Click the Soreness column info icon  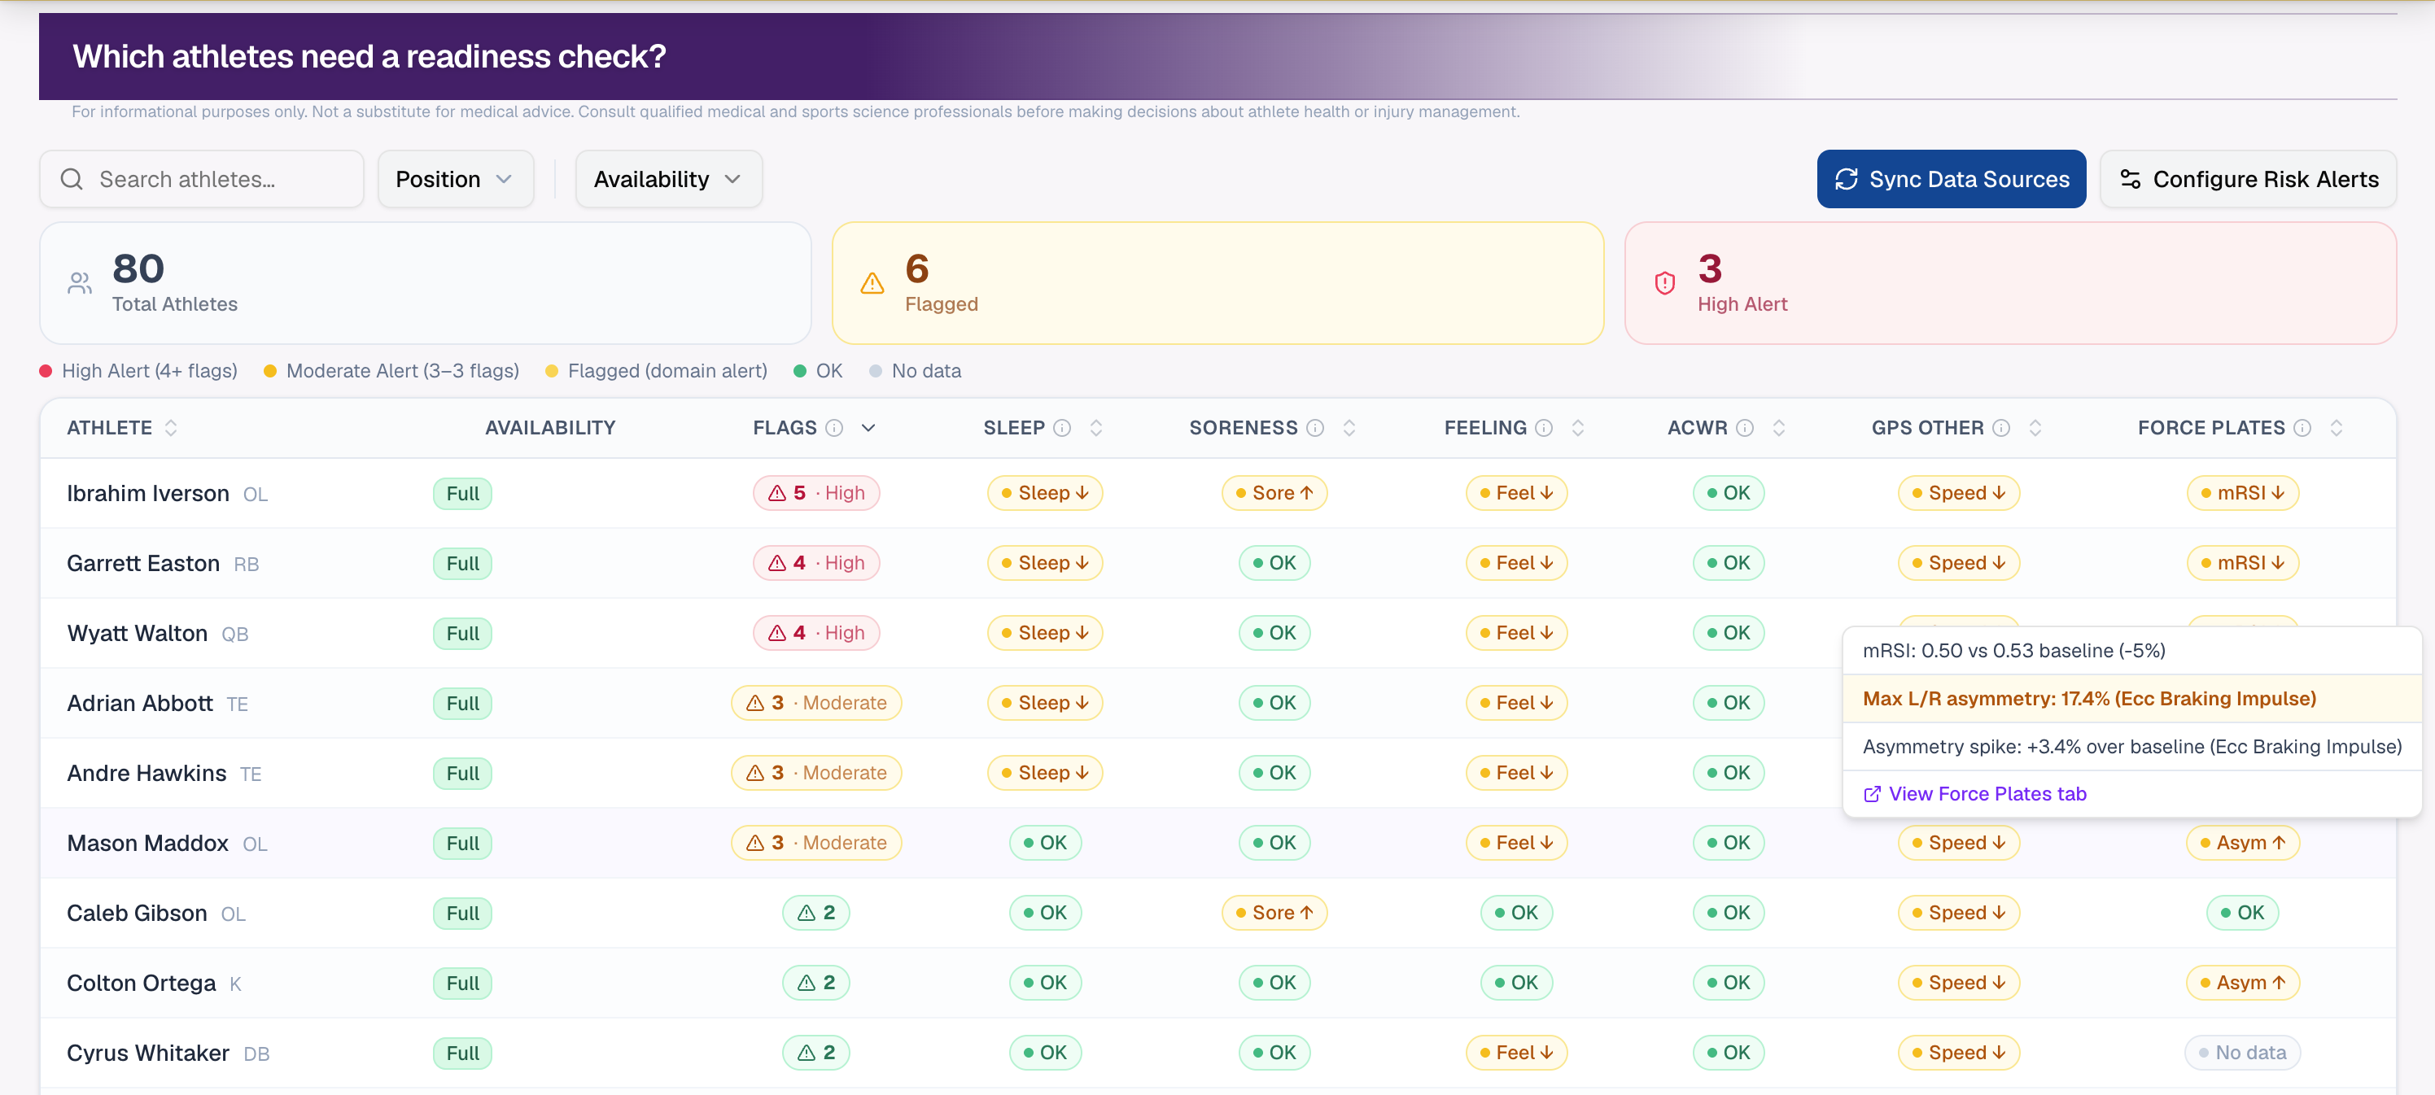coord(1315,428)
